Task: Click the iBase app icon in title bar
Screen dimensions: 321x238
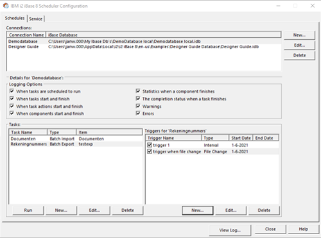Action: pos(6,6)
